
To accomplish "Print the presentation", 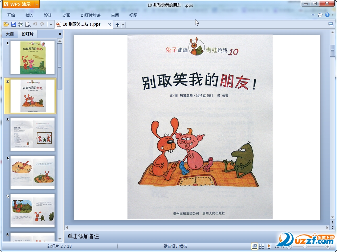I will 21,24.
